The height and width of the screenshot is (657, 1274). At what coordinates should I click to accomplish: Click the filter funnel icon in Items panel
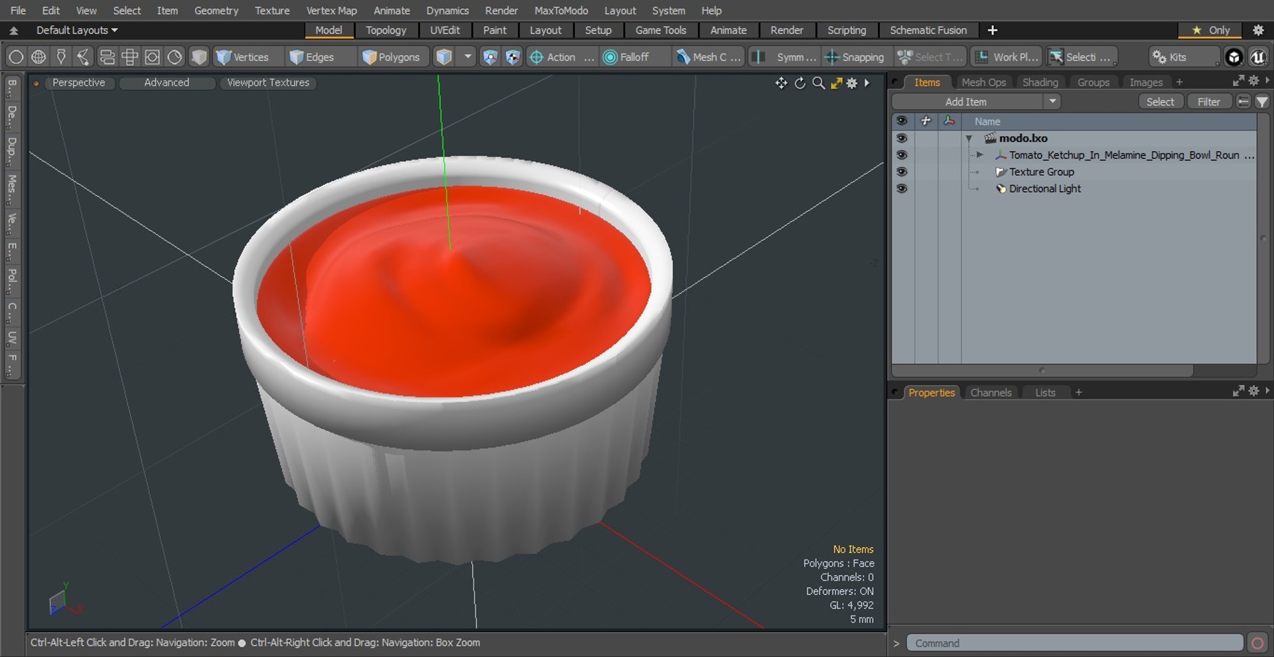click(1262, 101)
